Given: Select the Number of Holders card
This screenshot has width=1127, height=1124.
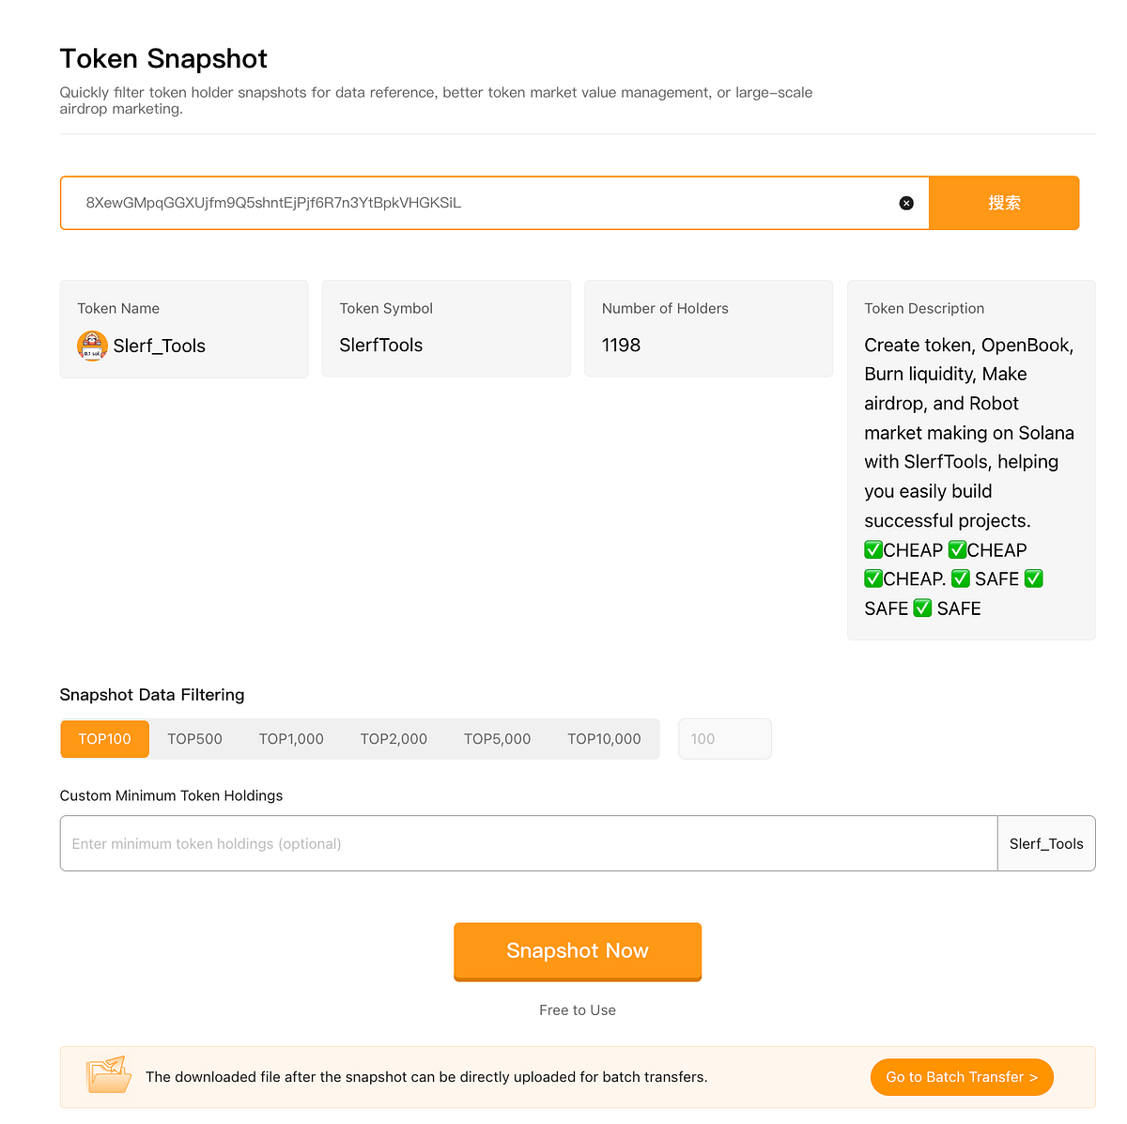Looking at the screenshot, I should click(708, 328).
